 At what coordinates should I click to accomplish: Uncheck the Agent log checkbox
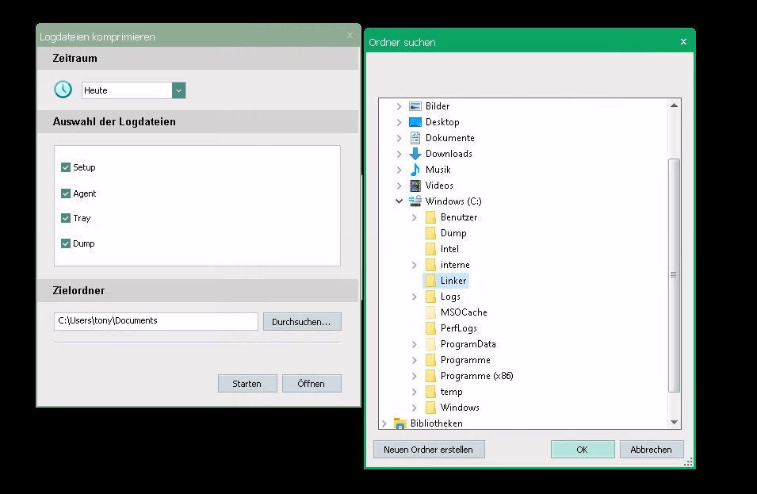pyautogui.click(x=66, y=193)
